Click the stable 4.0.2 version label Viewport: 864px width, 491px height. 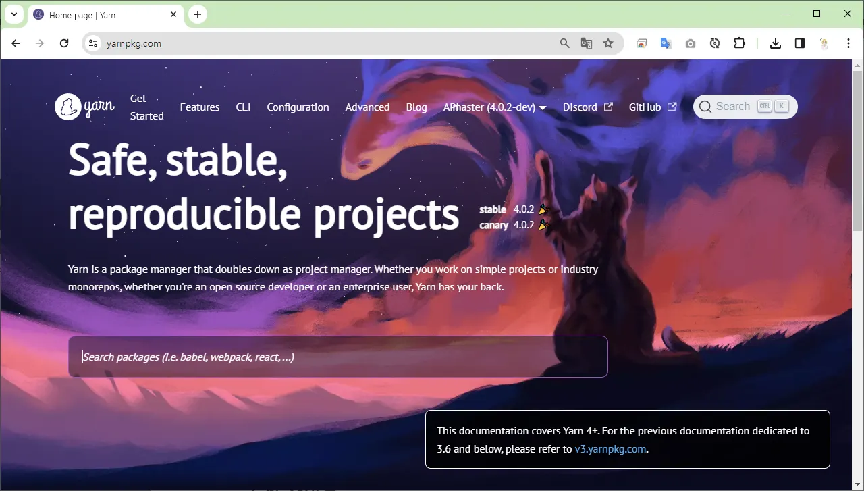[514, 209]
